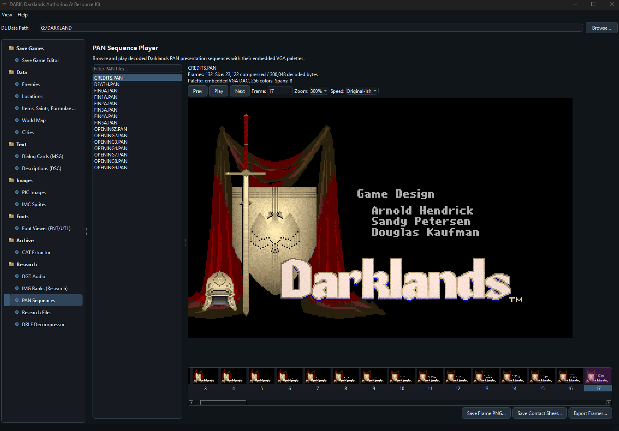This screenshot has width=619, height=431.
Task: Click Export Frames... button
Action: pyautogui.click(x=590, y=413)
